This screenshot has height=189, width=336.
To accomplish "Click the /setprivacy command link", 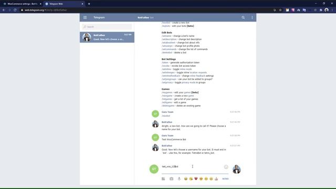I will 167,82.
